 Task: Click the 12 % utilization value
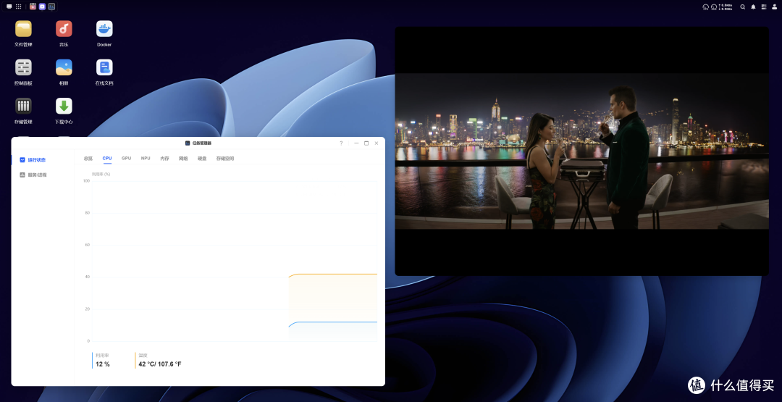tap(103, 364)
